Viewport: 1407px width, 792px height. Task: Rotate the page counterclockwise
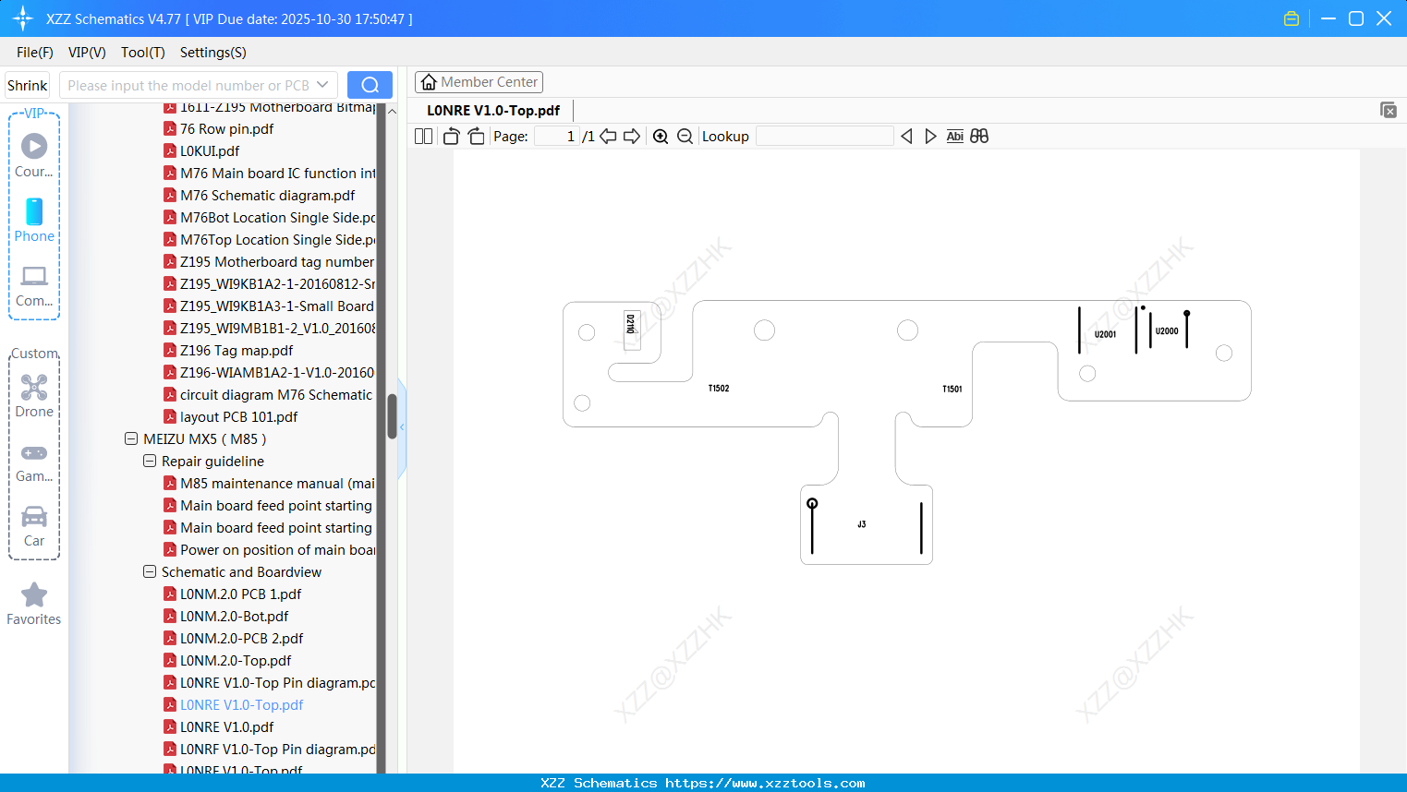(452, 137)
